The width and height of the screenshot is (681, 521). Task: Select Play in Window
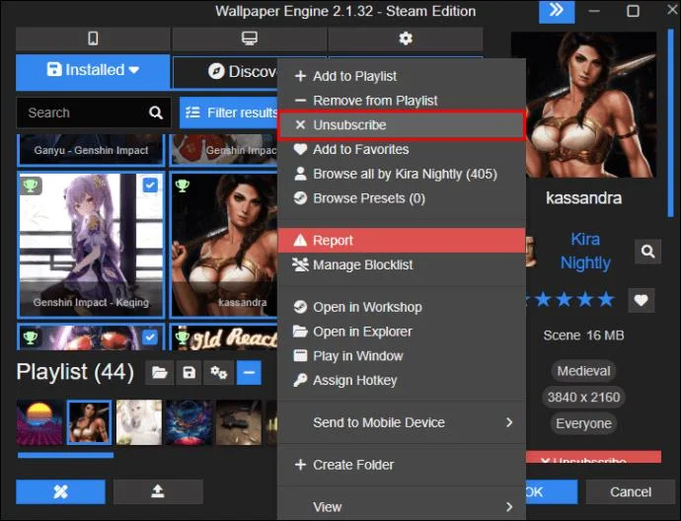click(x=402, y=355)
